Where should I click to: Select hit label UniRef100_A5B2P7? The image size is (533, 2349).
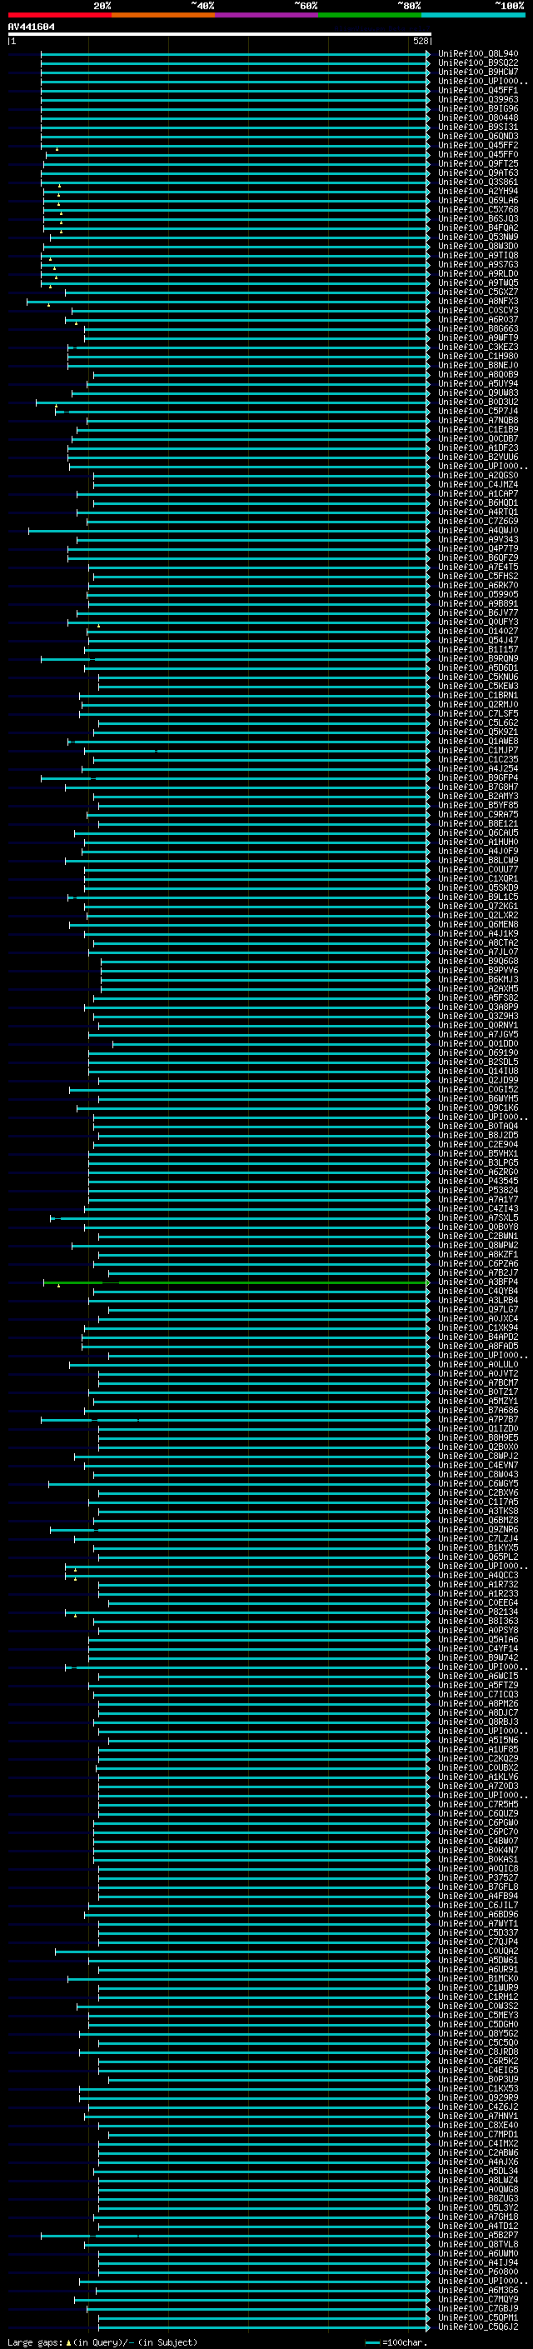(478, 2235)
